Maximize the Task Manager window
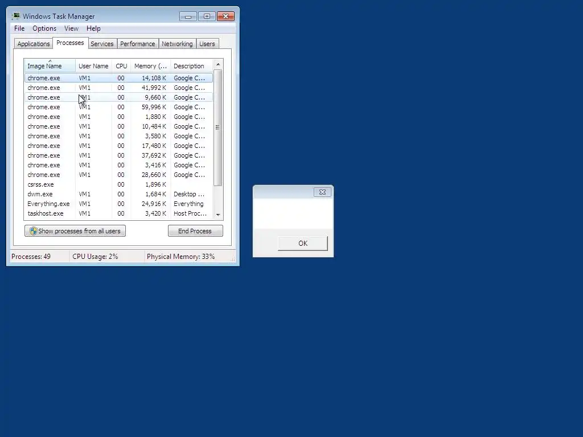 [207, 17]
